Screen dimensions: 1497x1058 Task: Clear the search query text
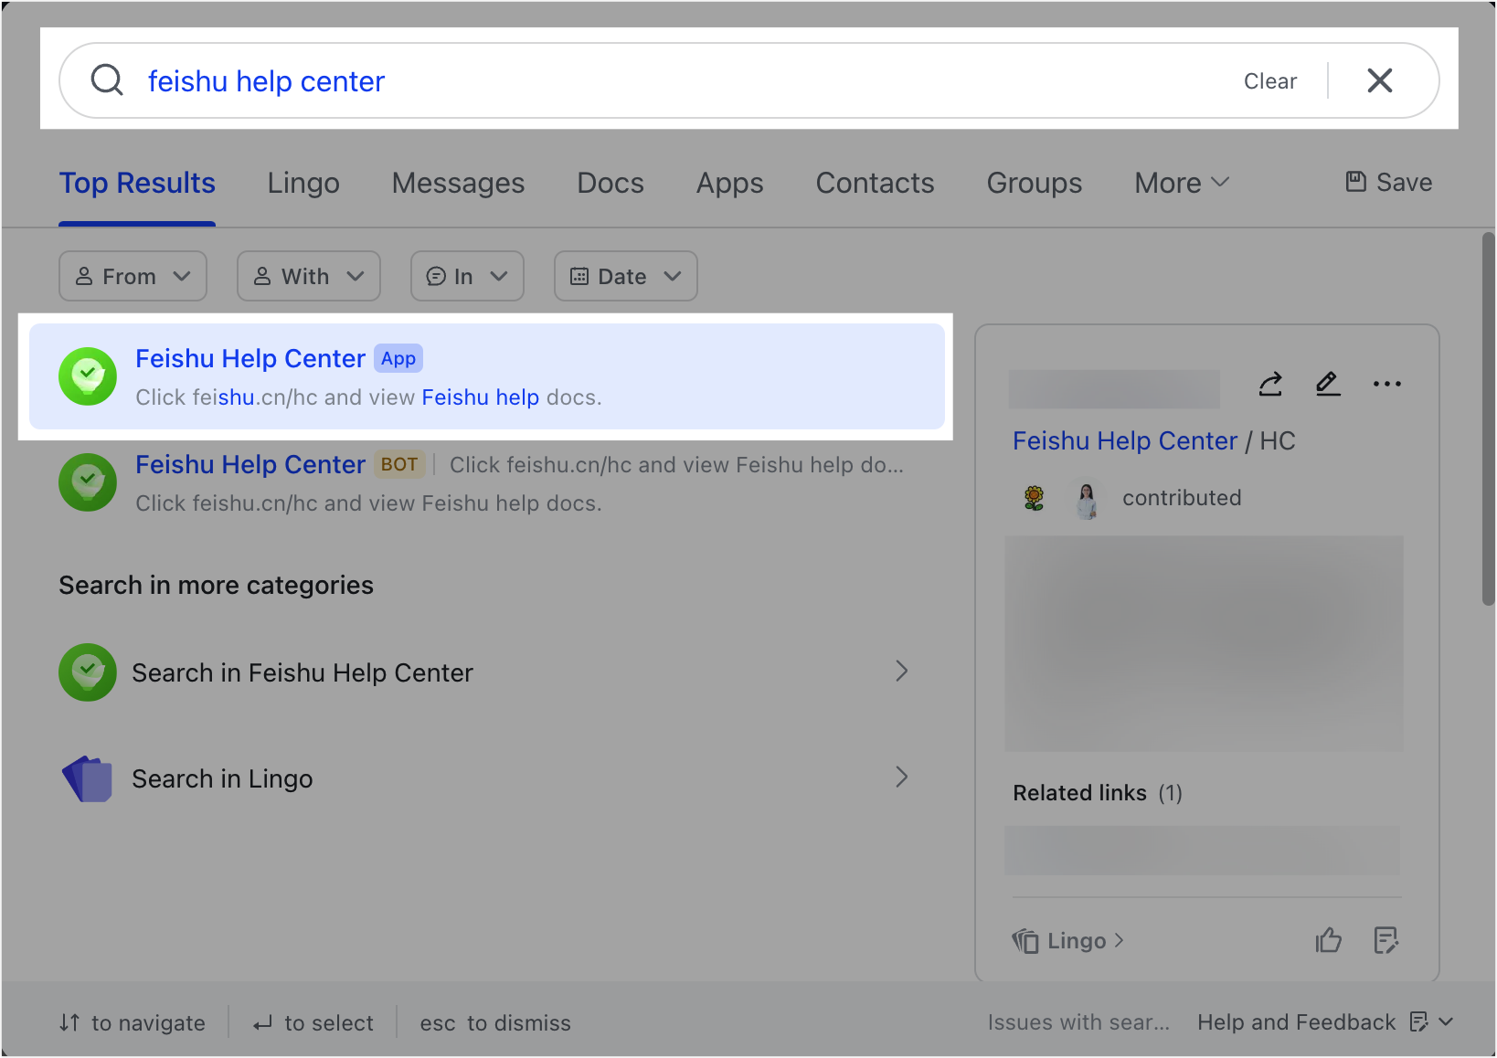1269,81
